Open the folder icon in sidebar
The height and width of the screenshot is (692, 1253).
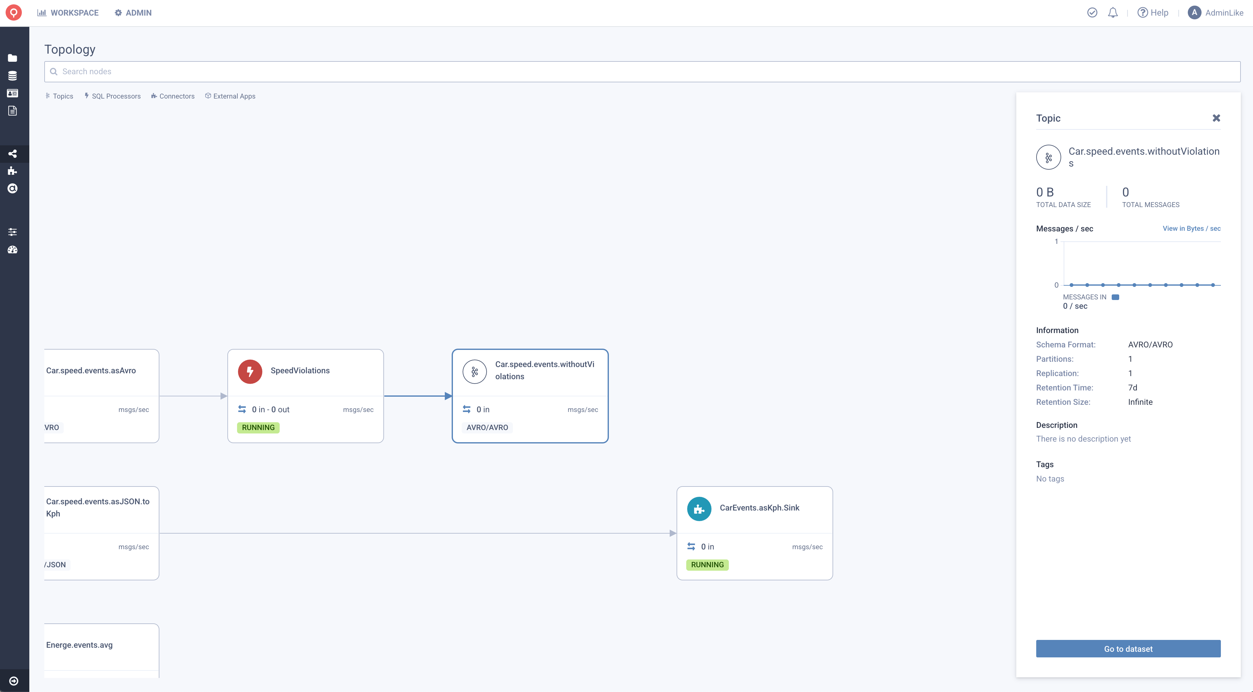click(x=13, y=58)
